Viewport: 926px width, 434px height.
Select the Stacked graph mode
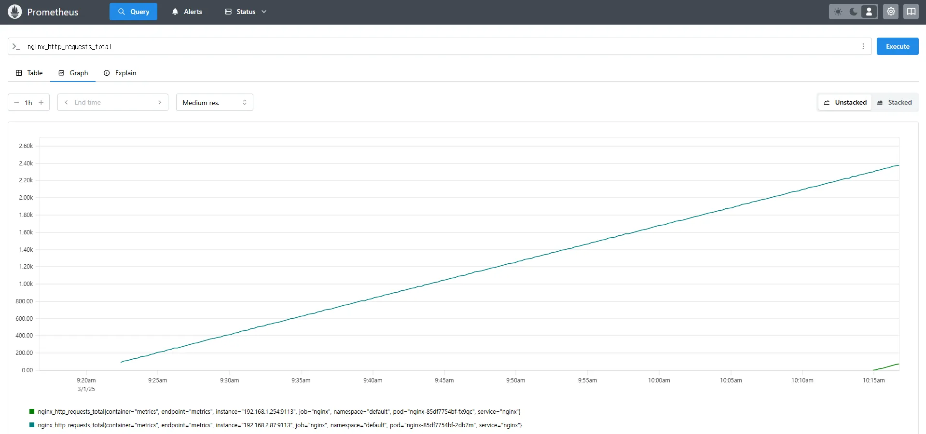pos(894,102)
